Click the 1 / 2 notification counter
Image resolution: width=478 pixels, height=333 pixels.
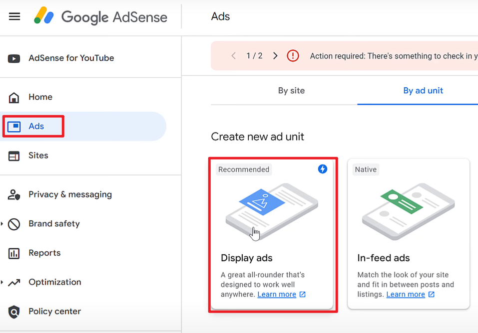point(254,56)
